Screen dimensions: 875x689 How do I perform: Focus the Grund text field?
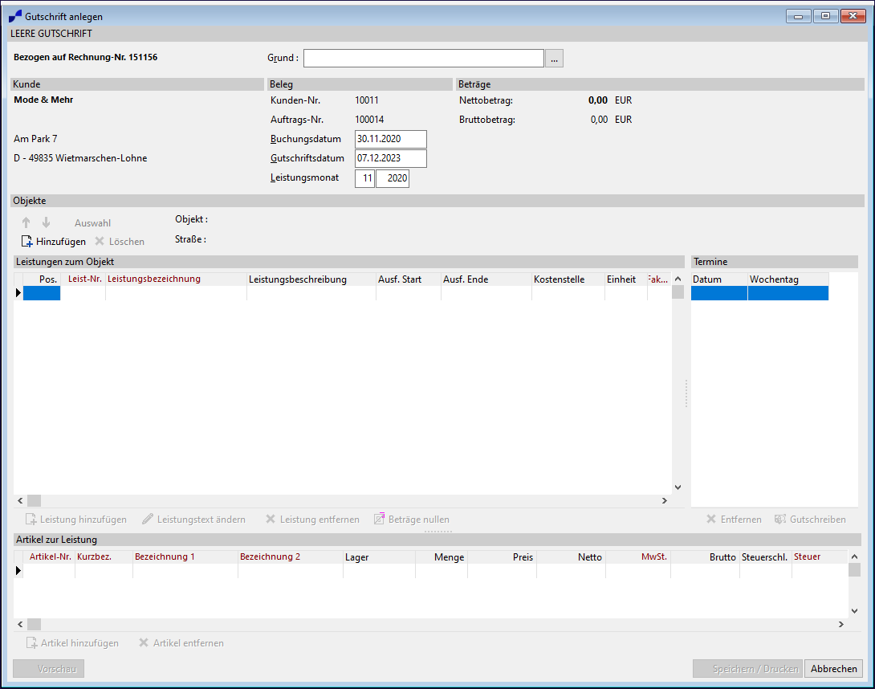pyautogui.click(x=423, y=58)
